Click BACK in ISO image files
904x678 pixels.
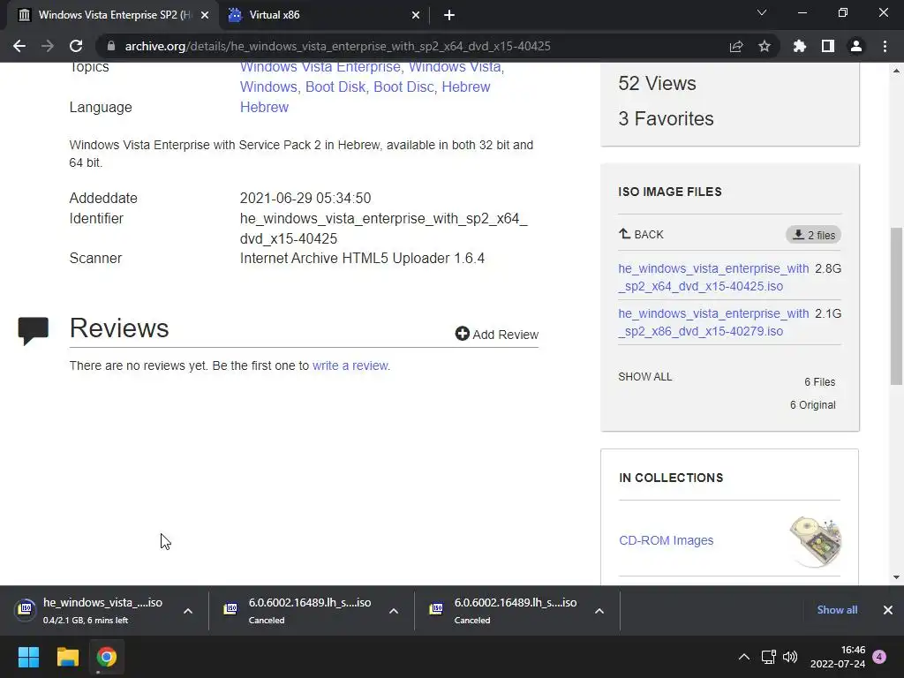coord(641,235)
